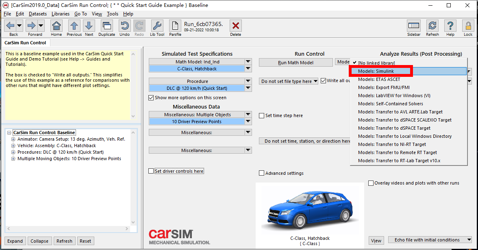This screenshot has height=250, width=478.
Task: Open the File menu
Action: coord(7,14)
